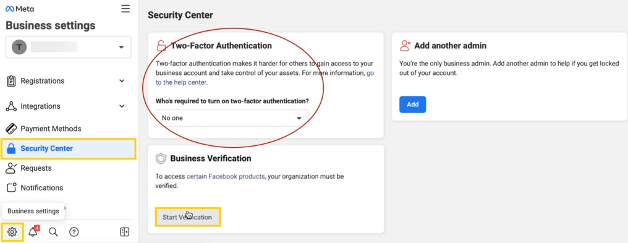
Task: Expand the Registrations section chevron
Action: click(122, 81)
